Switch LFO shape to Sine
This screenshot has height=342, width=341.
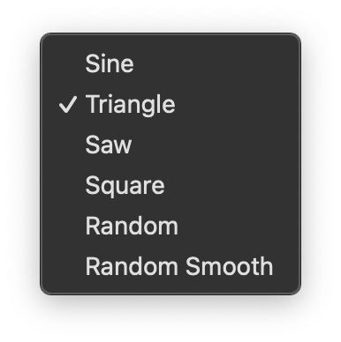(x=170, y=63)
